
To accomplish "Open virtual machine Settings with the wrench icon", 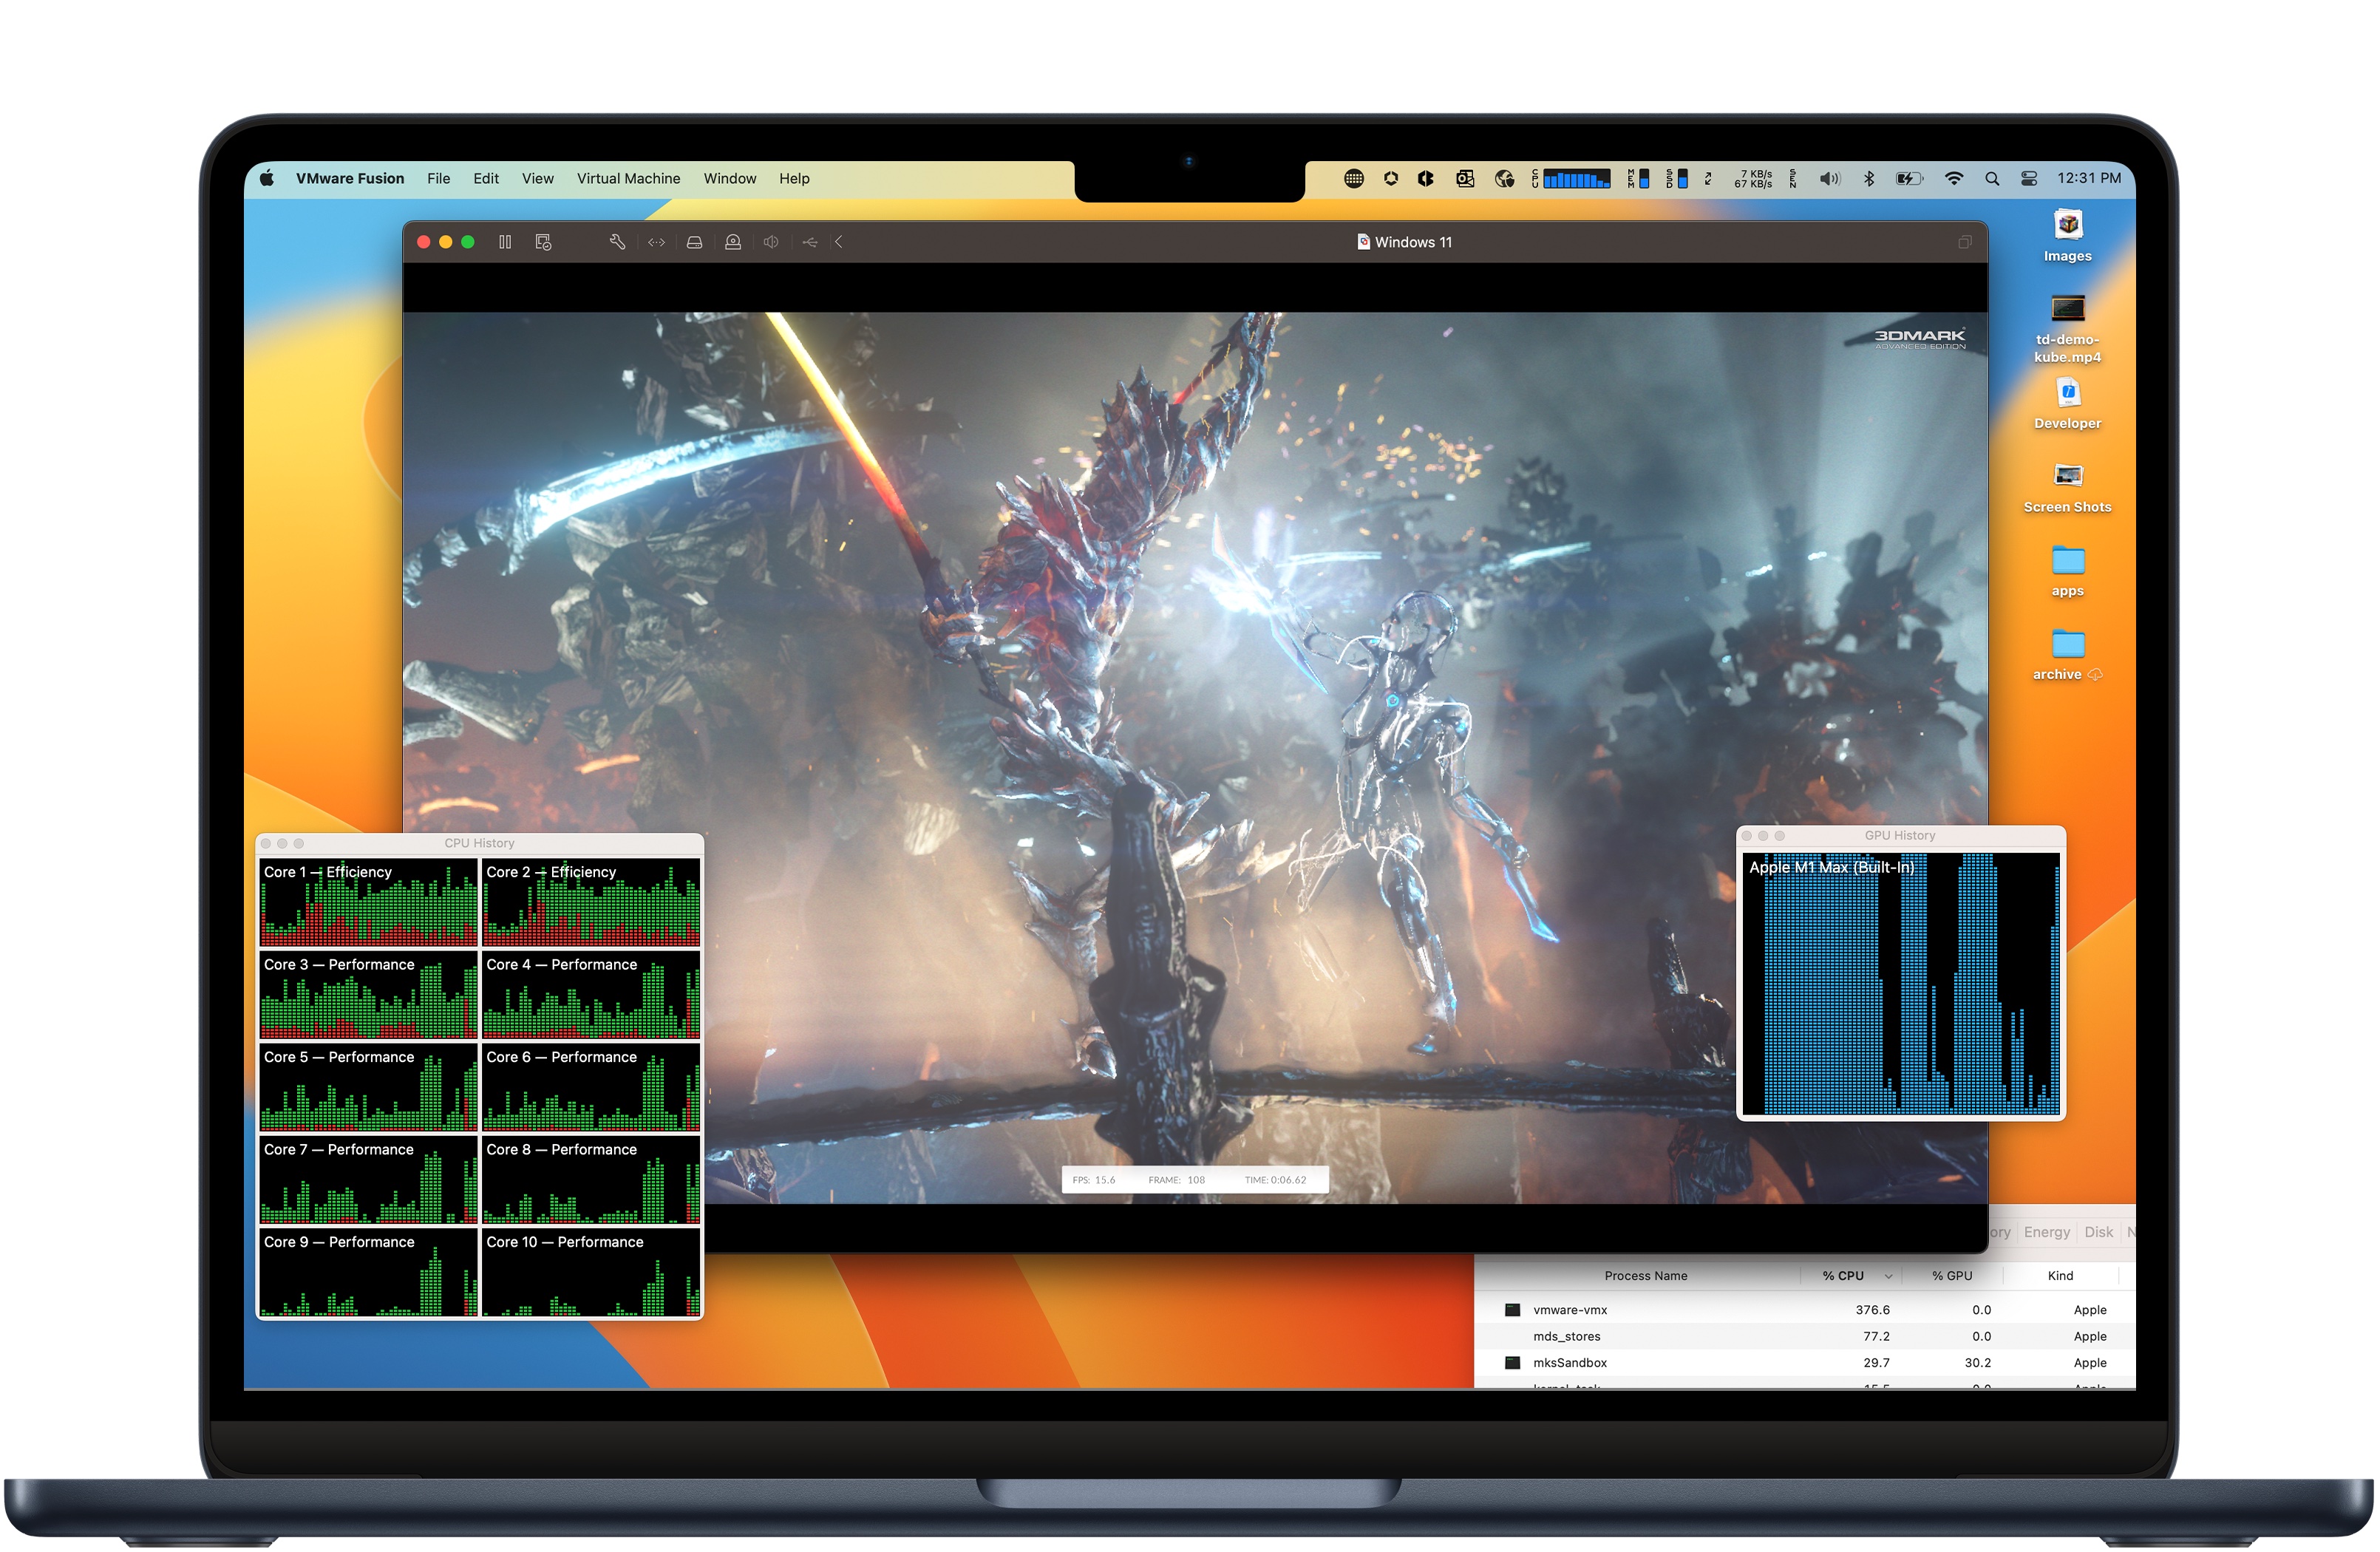I will (x=616, y=241).
